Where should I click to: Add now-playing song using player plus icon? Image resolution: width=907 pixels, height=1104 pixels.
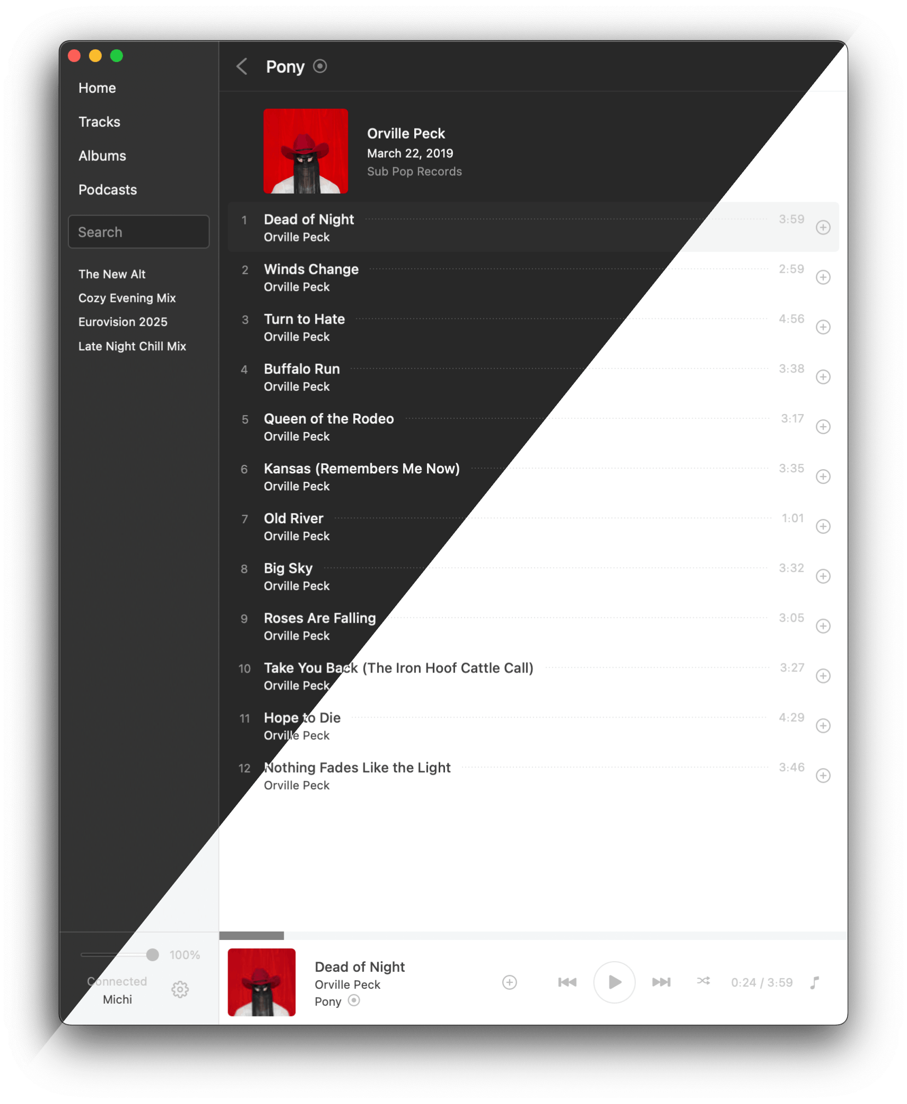coord(509,982)
